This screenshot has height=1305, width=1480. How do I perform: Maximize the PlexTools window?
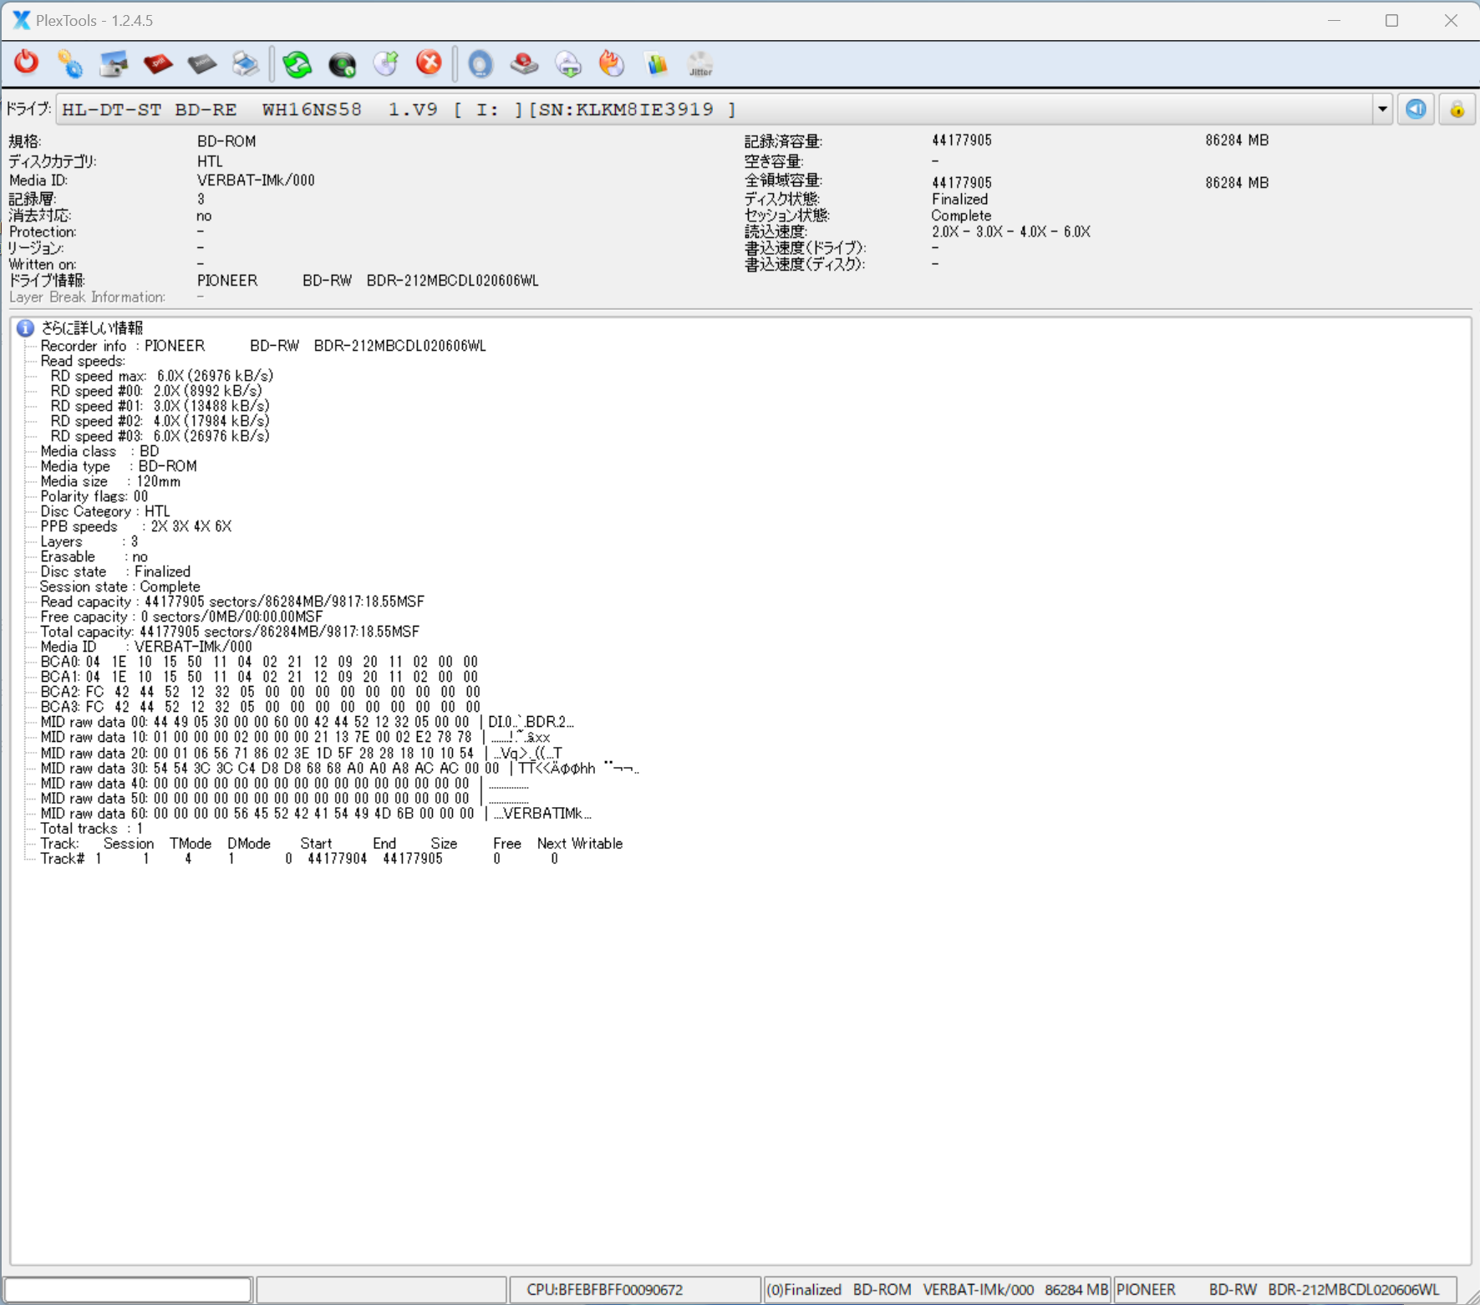point(1391,20)
